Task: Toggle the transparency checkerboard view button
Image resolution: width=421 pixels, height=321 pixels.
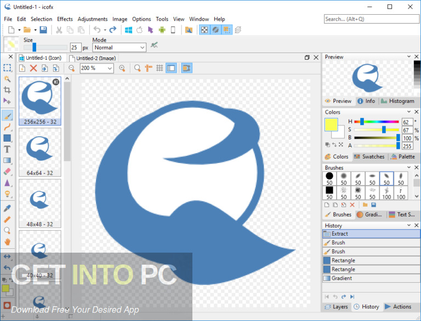Action: [x=204, y=30]
